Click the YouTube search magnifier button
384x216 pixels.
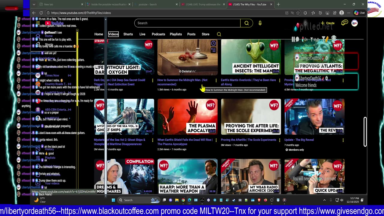pos(247,23)
